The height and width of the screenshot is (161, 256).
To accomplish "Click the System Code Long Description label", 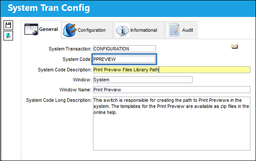I will pos(59,100).
